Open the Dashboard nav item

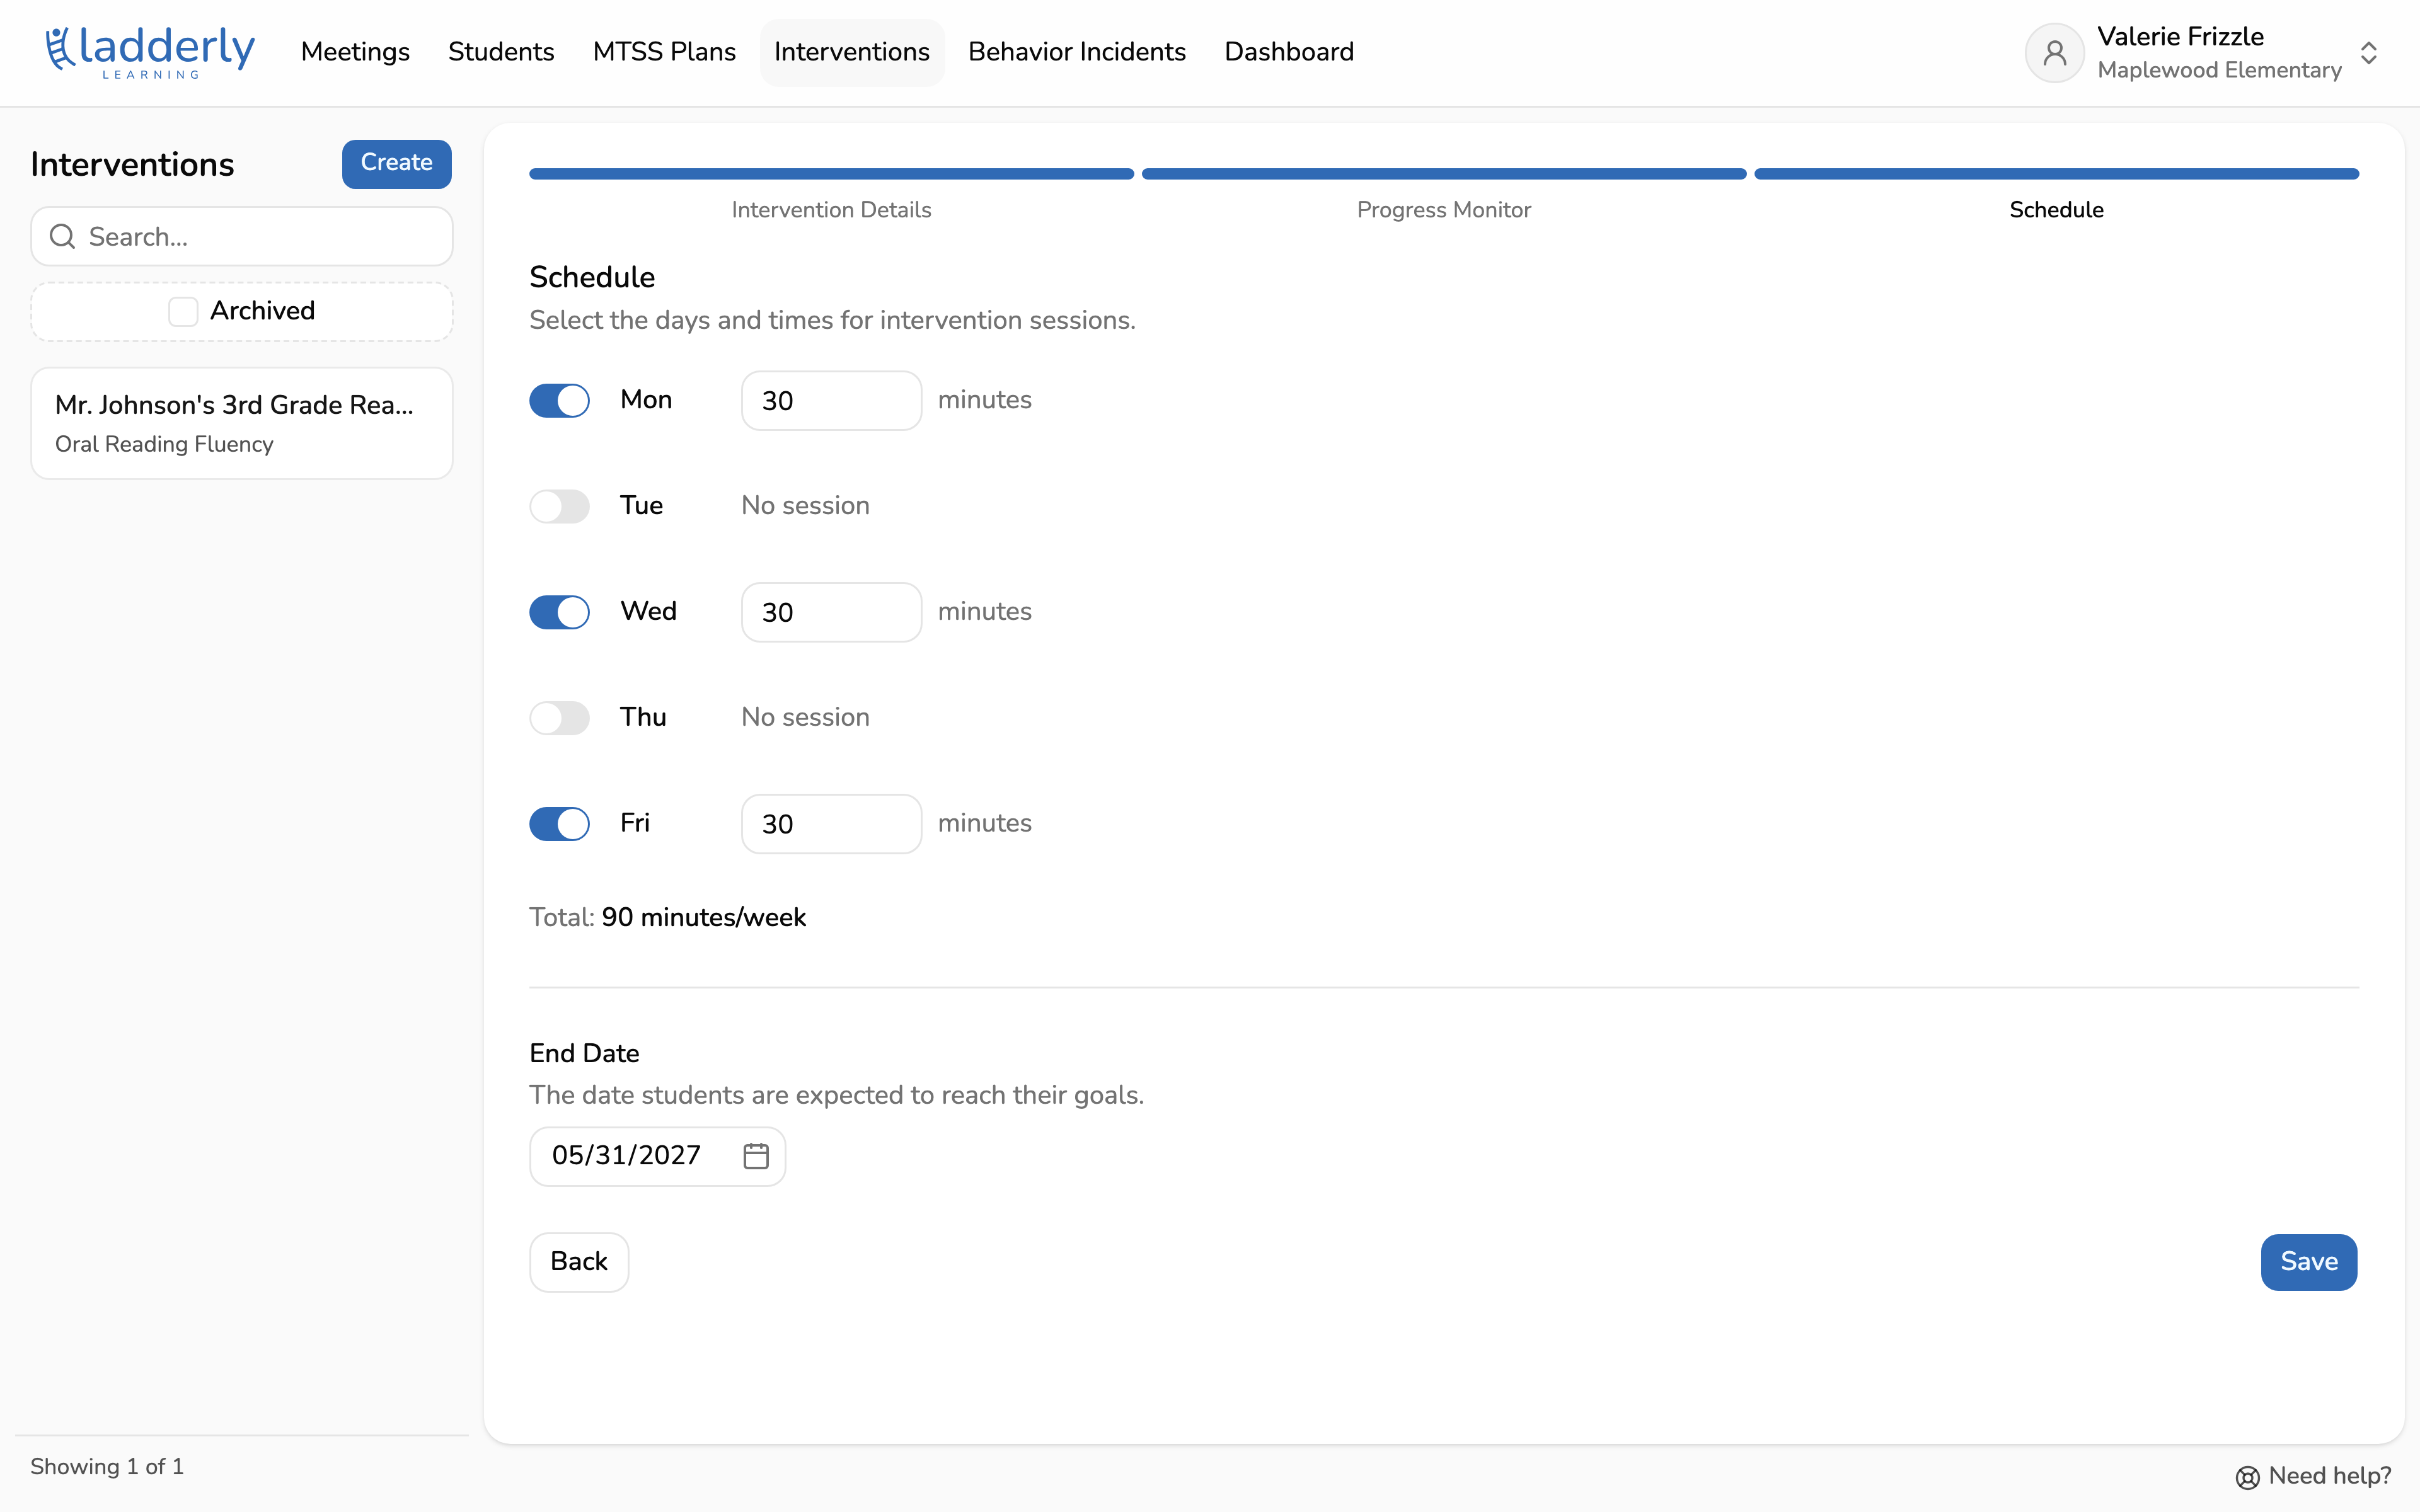click(1289, 52)
